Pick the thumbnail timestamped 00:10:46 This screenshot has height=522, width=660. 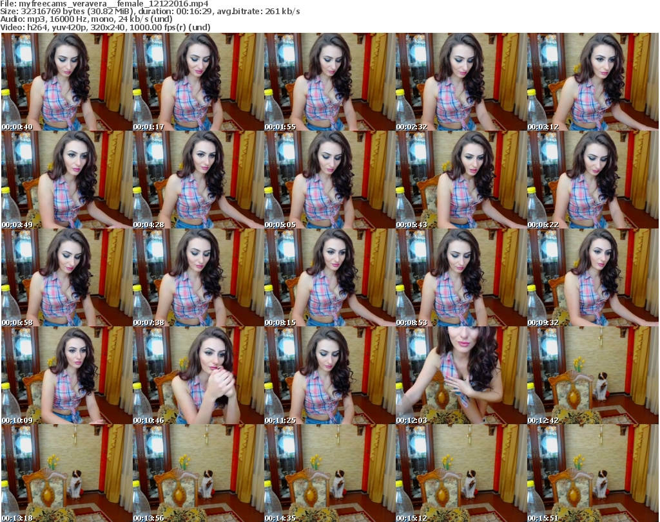click(x=199, y=376)
